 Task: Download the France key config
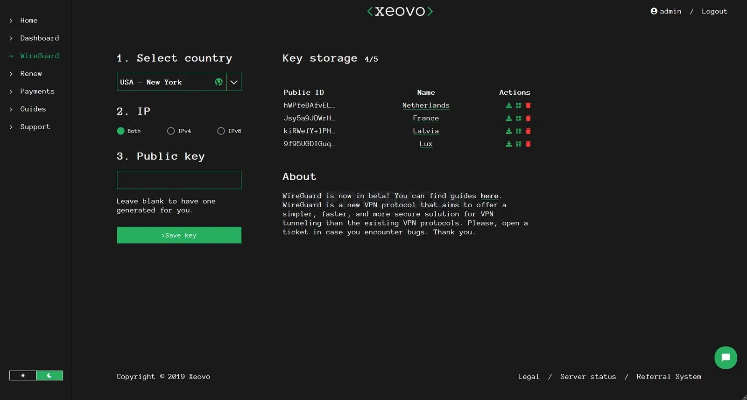509,119
